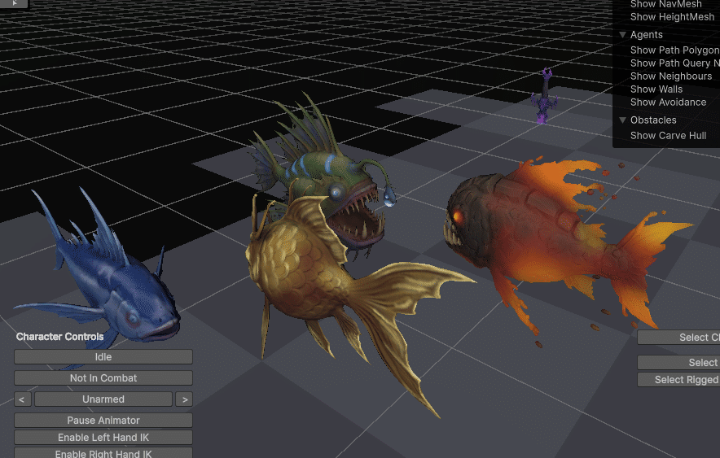Click the previous weapon arrow button

(23, 399)
